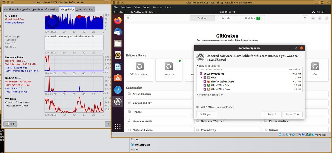Screen dimensions: 332x153
Task: Click the CPU Load graph in VM Activity
Action: [74, 21]
